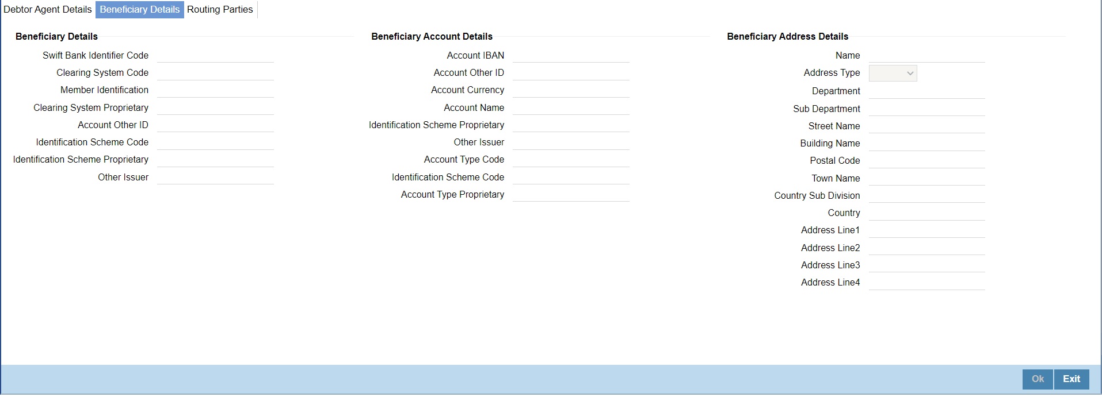Image resolution: width=1102 pixels, height=397 pixels.
Task: Switch to Debtor Agent Details tab
Action: pos(48,10)
